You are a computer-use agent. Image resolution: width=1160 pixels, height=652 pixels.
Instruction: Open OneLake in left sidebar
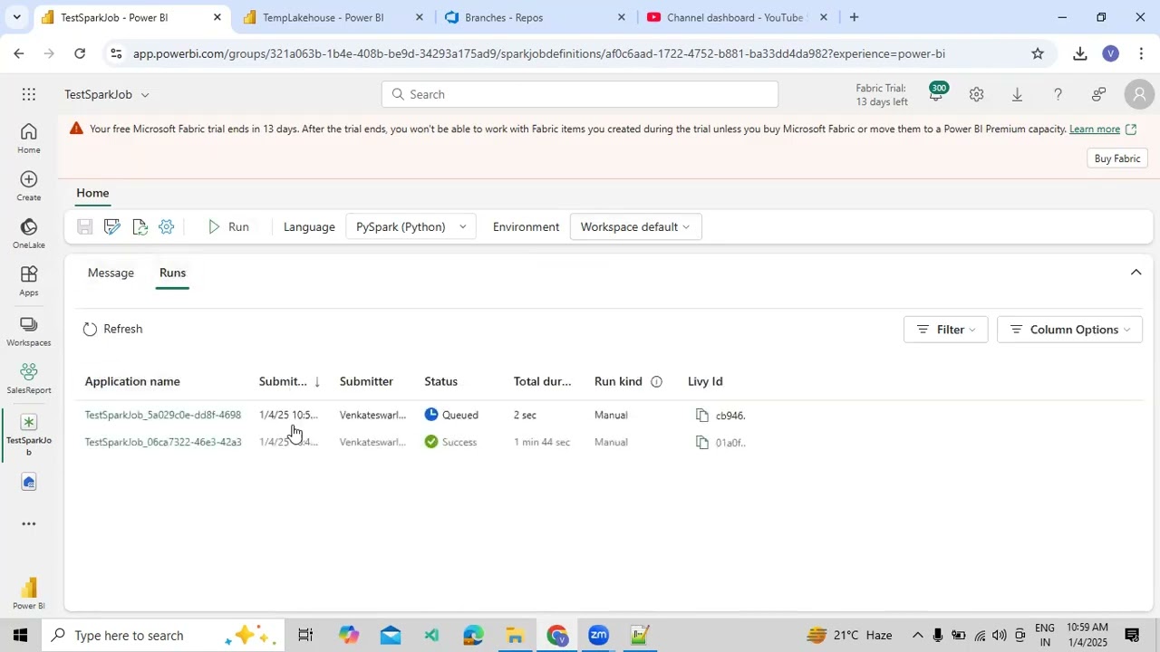tap(29, 234)
